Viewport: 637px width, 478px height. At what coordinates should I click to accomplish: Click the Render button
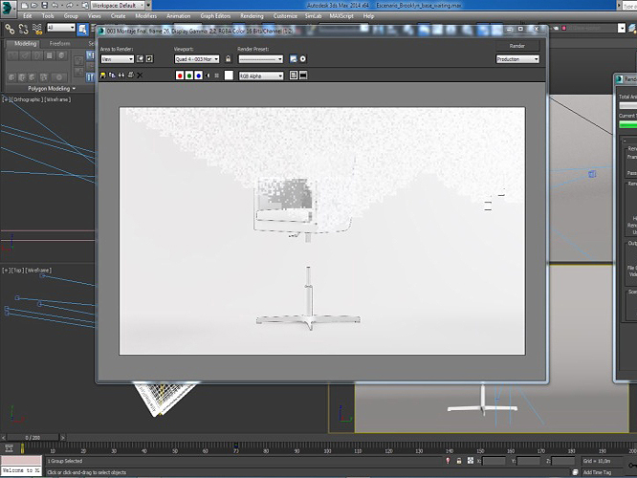(516, 45)
